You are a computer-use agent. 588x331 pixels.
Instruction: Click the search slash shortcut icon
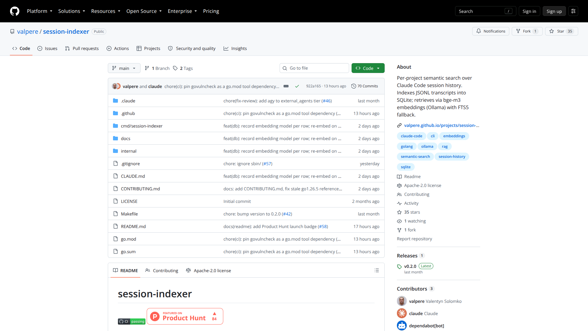[x=508, y=11]
